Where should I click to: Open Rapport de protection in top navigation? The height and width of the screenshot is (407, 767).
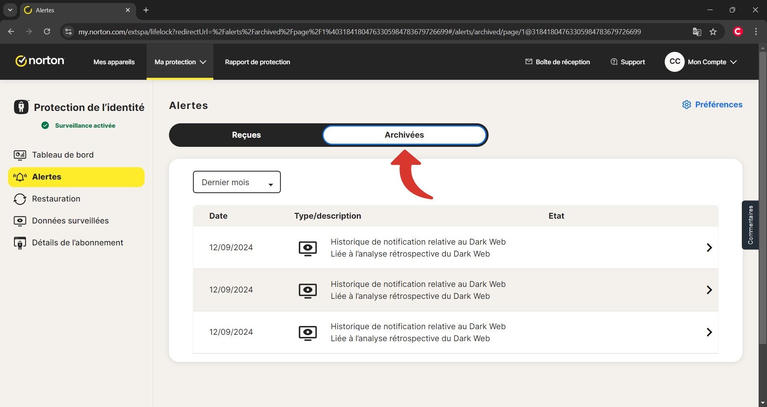click(x=257, y=62)
